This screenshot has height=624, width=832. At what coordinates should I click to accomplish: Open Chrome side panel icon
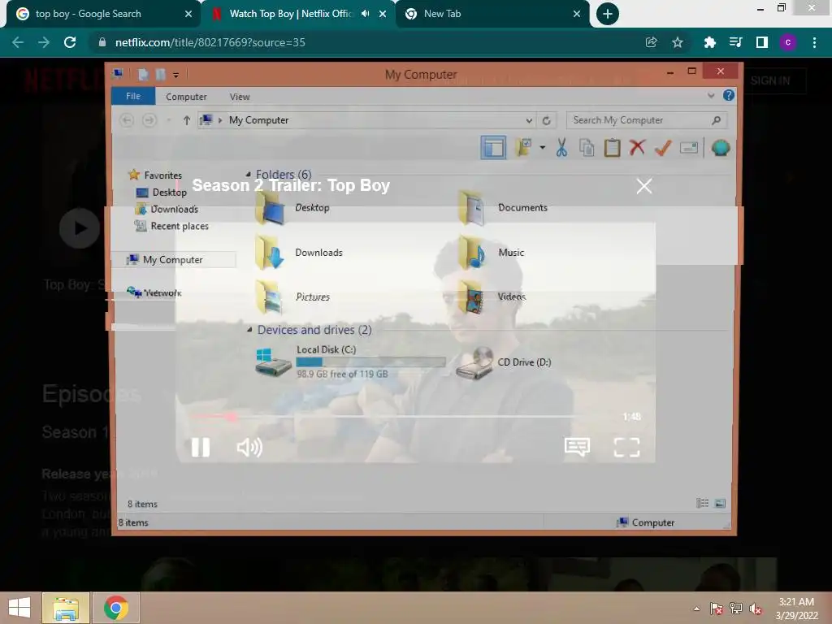(x=762, y=42)
